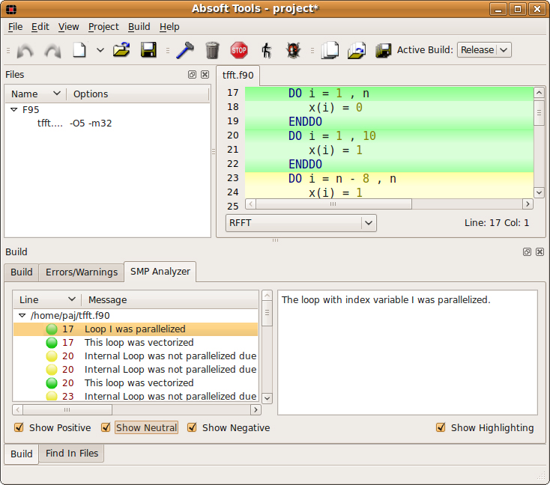Collapse the /home/paj/tfft.f90 tree node
Image resolution: width=550 pixels, height=485 pixels.
coord(22,315)
